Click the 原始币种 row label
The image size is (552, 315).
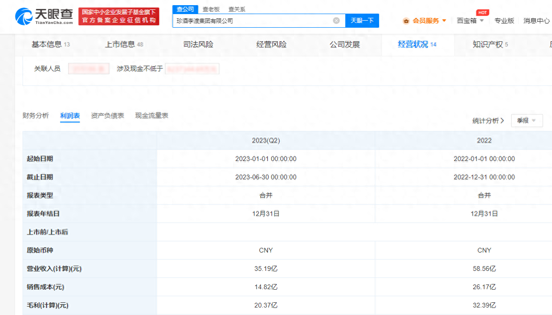(x=40, y=250)
